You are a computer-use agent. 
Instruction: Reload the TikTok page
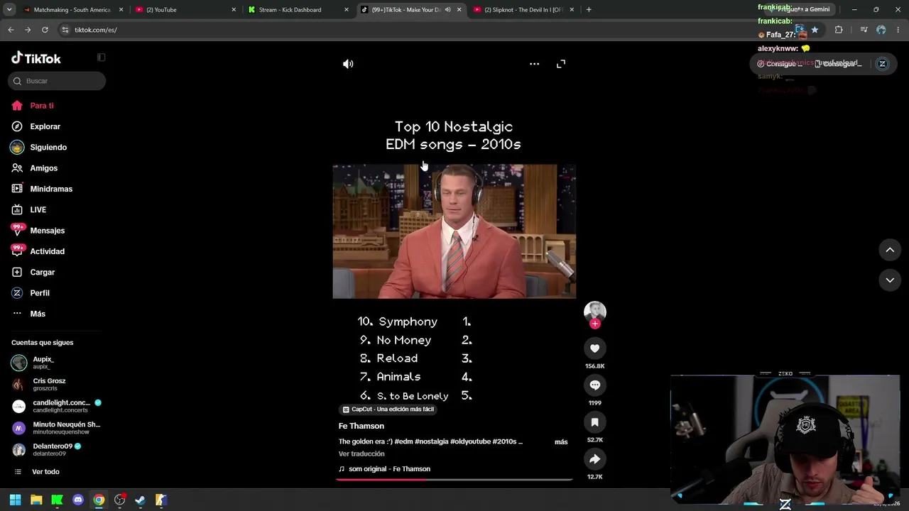[45, 30]
